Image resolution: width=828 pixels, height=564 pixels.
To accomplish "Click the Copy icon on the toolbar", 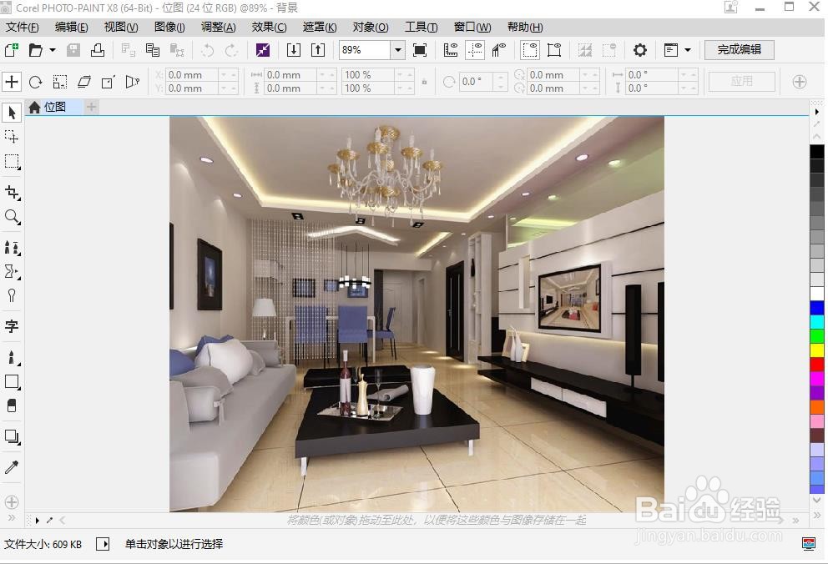I will pos(152,50).
